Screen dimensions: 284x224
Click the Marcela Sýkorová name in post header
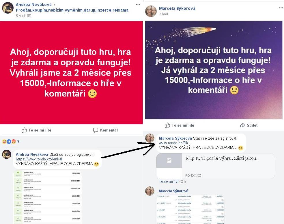tap(177, 8)
